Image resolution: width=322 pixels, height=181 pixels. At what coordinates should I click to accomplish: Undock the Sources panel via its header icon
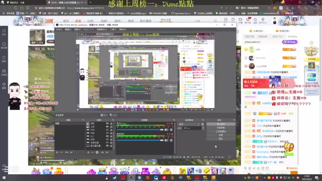113,120
